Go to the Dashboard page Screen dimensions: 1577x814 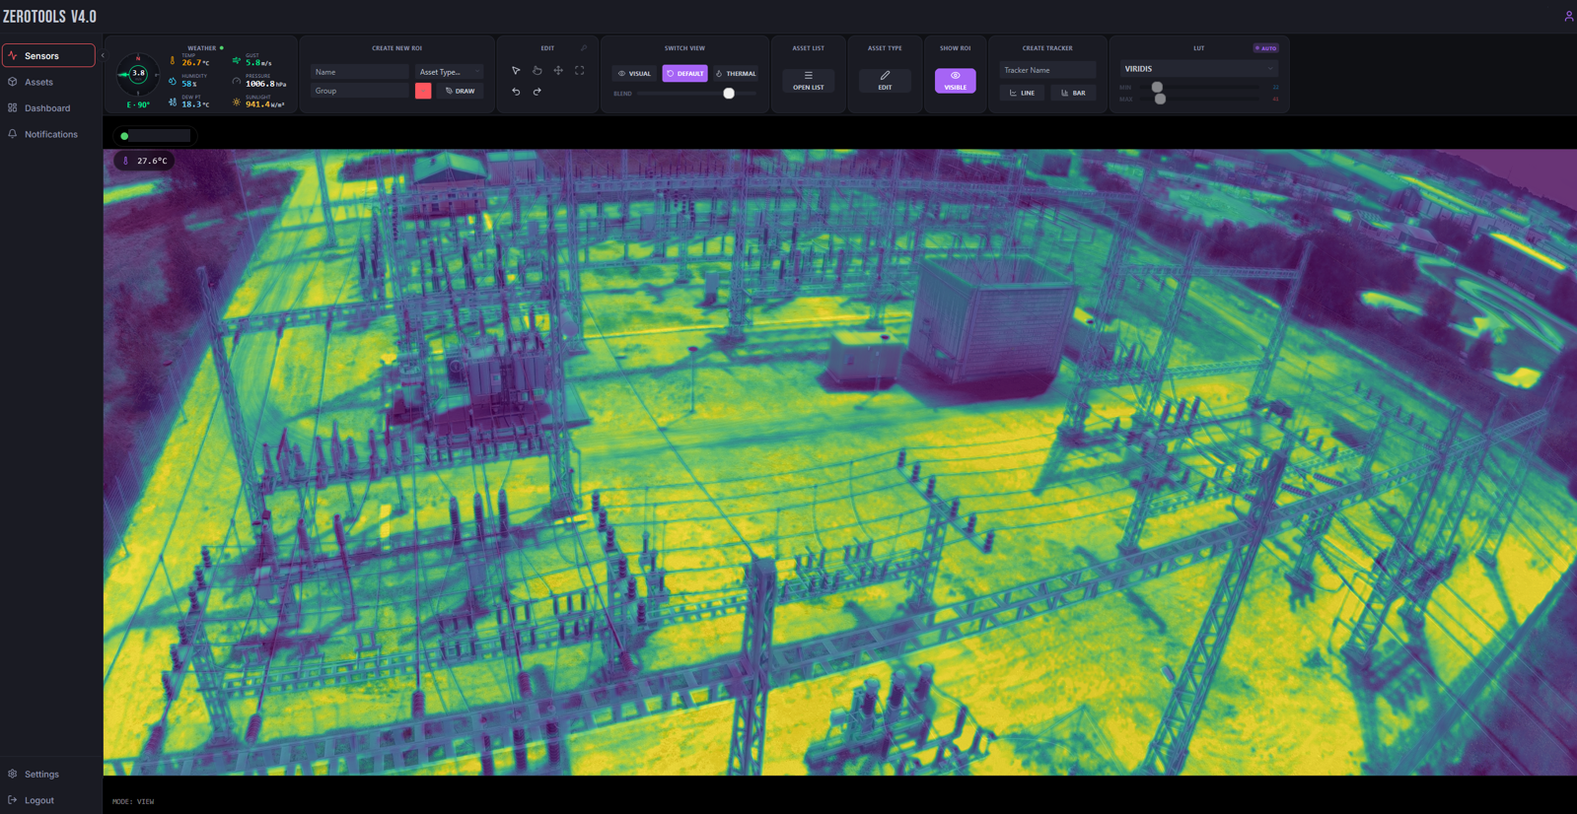48,108
